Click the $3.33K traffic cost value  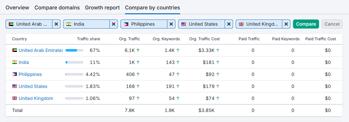(x=206, y=50)
